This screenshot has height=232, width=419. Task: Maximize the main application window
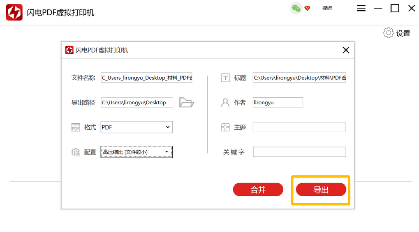[x=395, y=8]
